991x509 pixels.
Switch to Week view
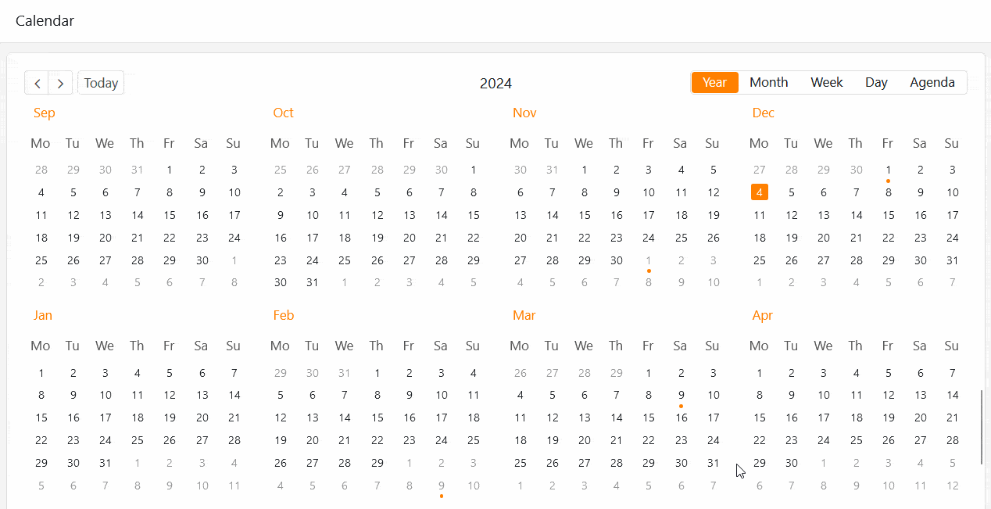click(x=826, y=82)
